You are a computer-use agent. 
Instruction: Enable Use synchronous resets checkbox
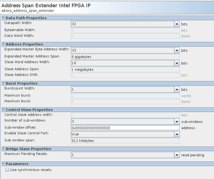7,170
